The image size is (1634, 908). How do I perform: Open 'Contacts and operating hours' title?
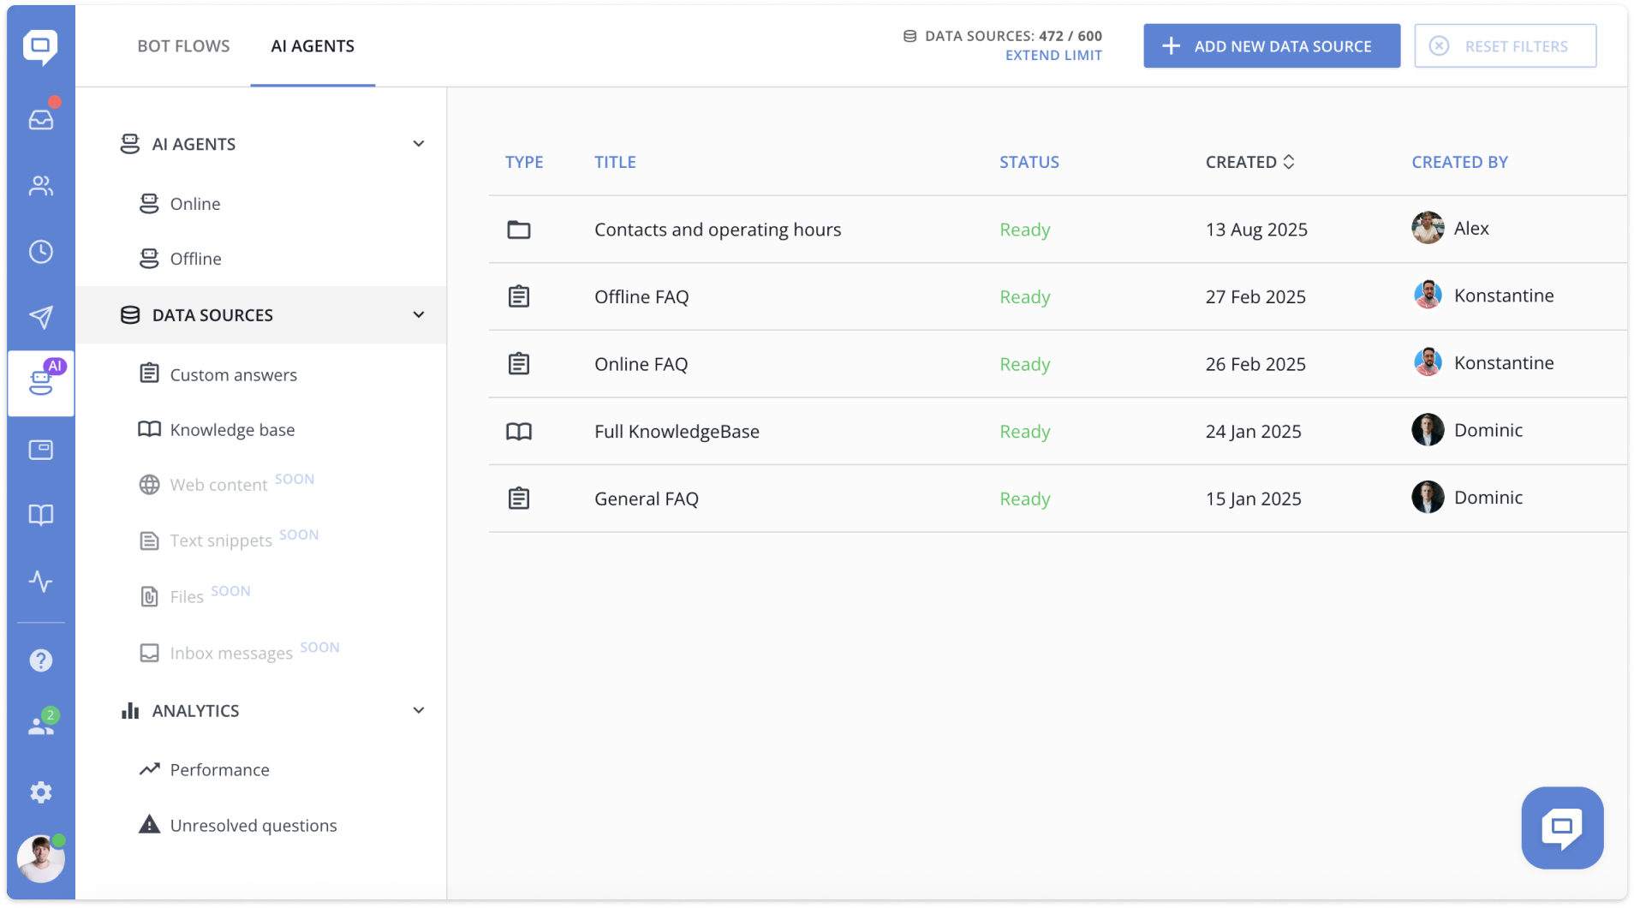718,230
